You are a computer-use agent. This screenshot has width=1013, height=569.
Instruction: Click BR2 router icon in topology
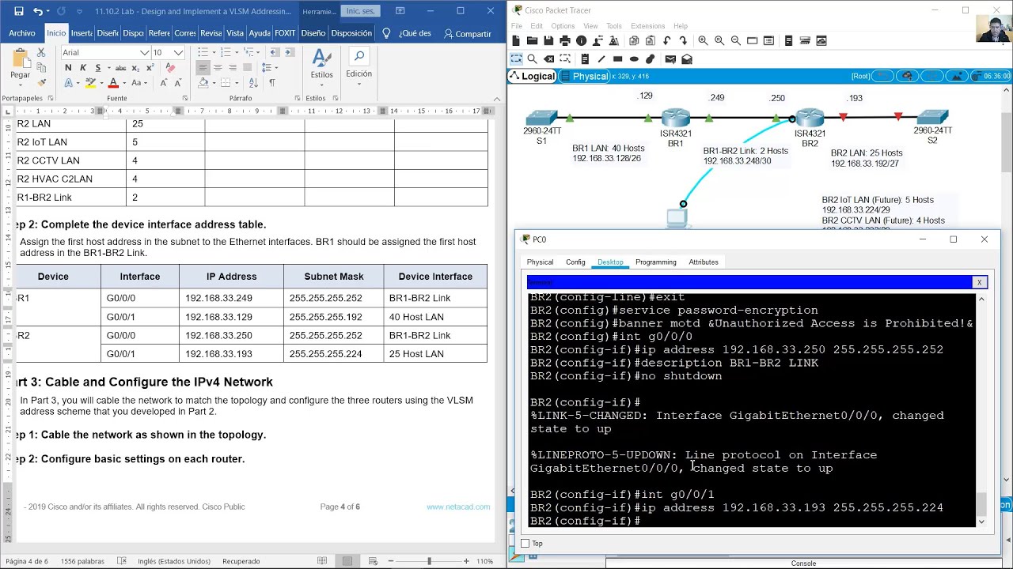(810, 119)
